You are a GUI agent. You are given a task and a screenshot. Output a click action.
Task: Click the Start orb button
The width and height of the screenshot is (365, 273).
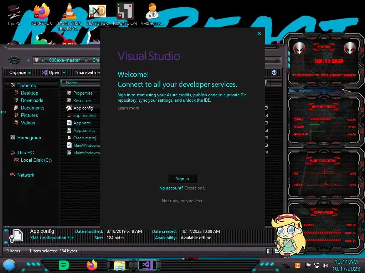click(9, 266)
